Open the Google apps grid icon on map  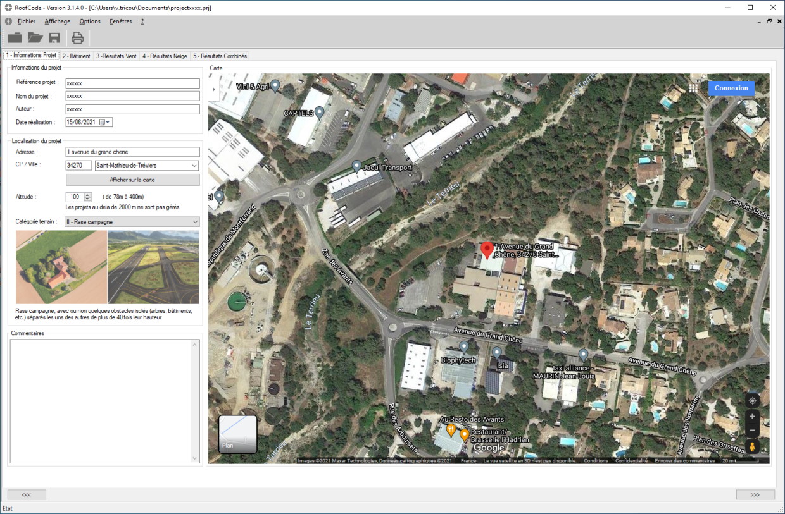click(693, 88)
